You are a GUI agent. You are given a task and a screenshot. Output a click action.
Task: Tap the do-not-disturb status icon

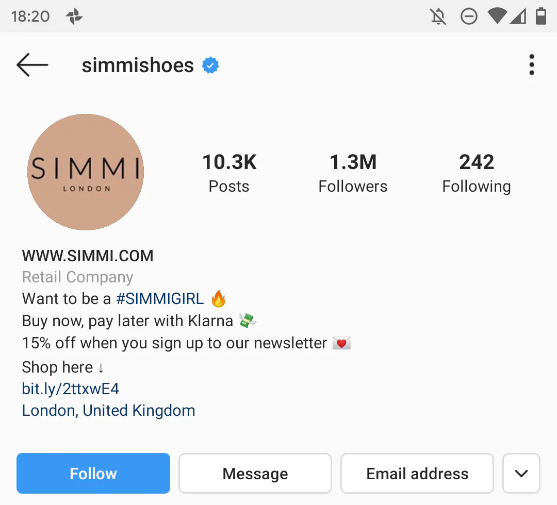[x=468, y=16]
